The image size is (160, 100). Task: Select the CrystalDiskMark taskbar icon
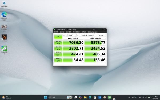coord(110,97)
